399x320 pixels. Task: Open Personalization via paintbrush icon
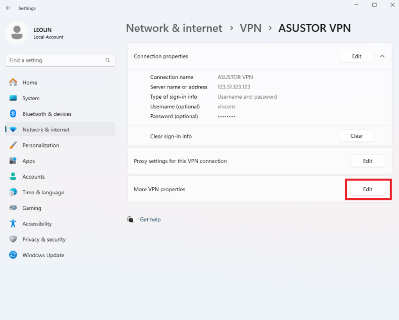[13, 145]
